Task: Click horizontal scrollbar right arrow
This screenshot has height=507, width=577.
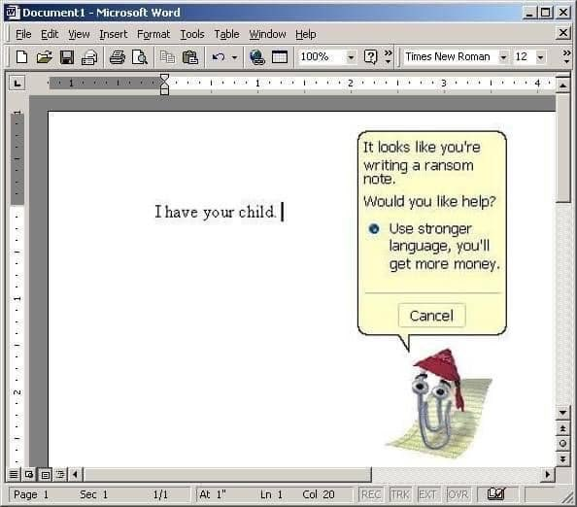Action: [x=547, y=475]
